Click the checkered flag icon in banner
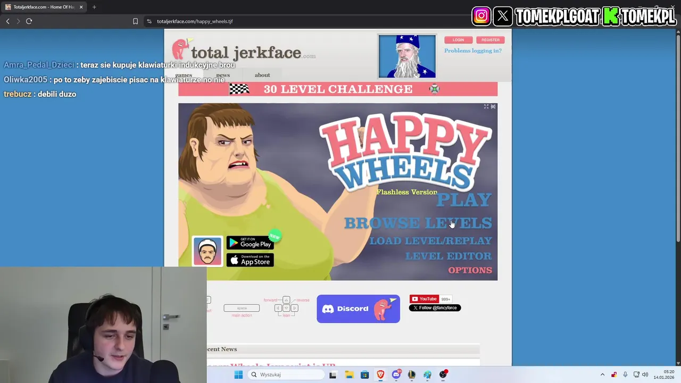This screenshot has height=383, width=681. click(x=239, y=89)
